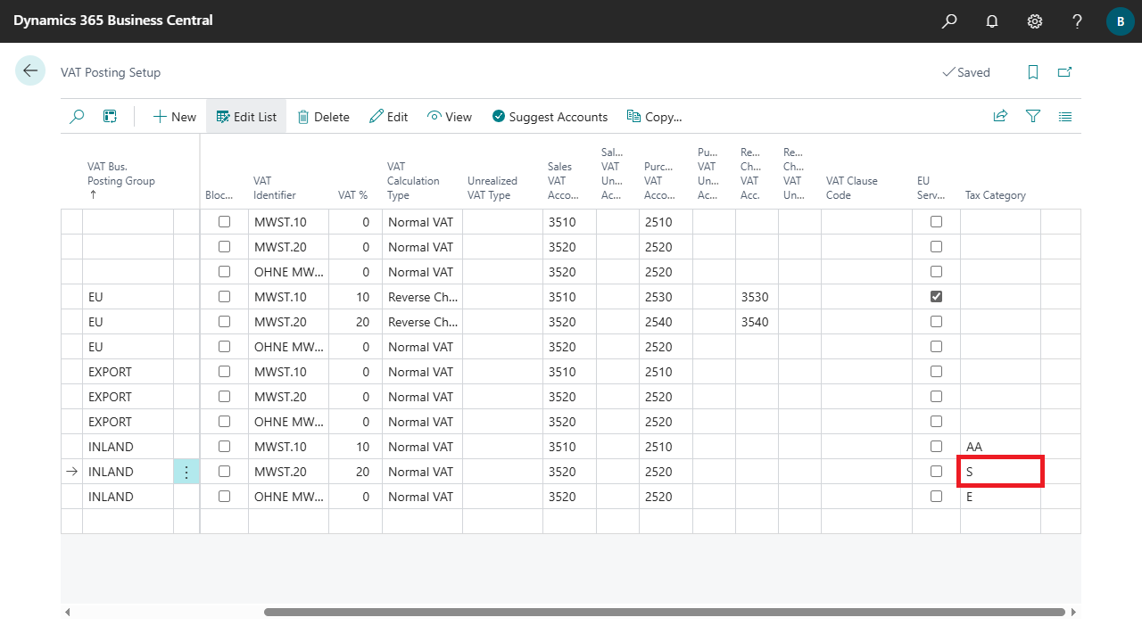Open the list layout options menu

(1065, 116)
